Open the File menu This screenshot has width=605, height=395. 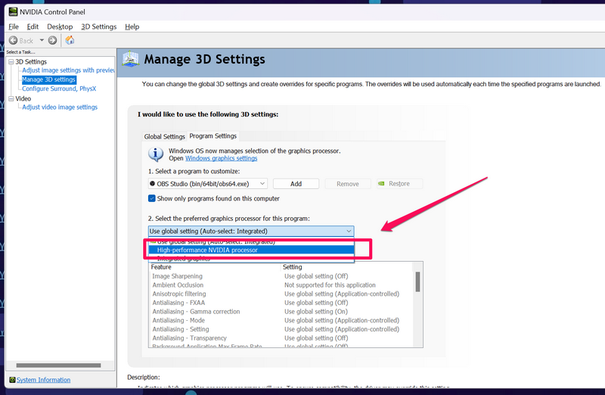(x=14, y=26)
